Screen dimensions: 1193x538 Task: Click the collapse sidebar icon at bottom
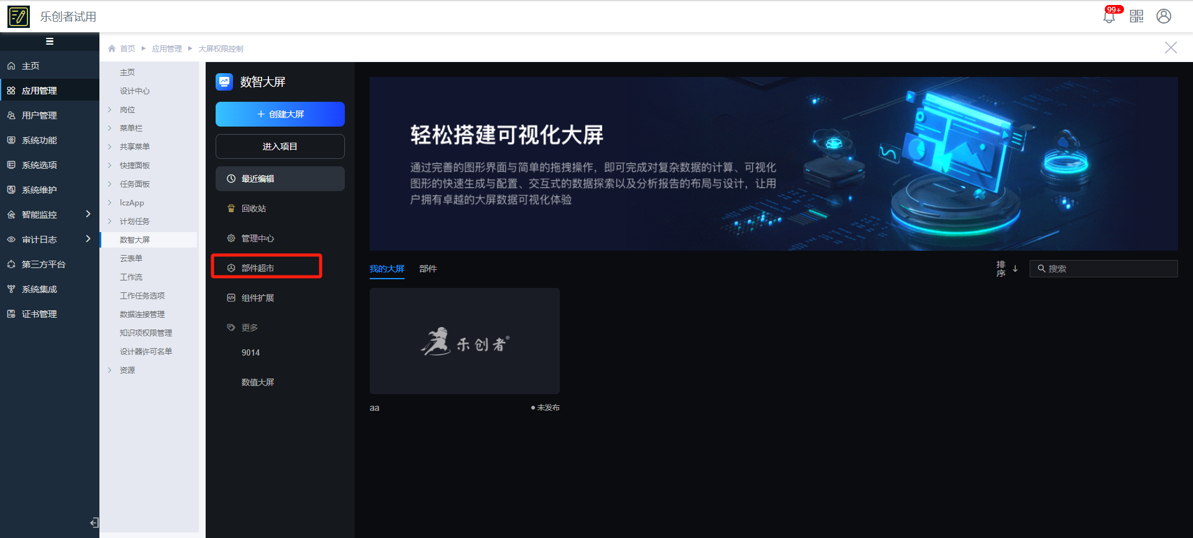(94, 522)
